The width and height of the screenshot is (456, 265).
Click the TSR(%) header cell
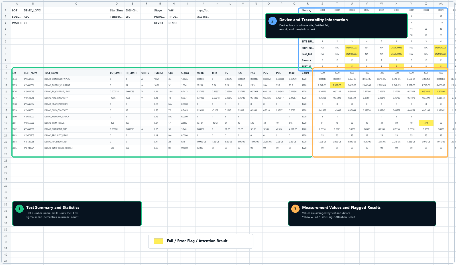coord(160,73)
